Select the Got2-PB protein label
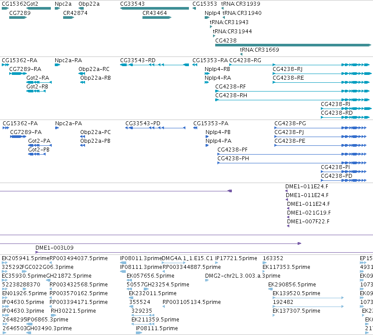 39,150
